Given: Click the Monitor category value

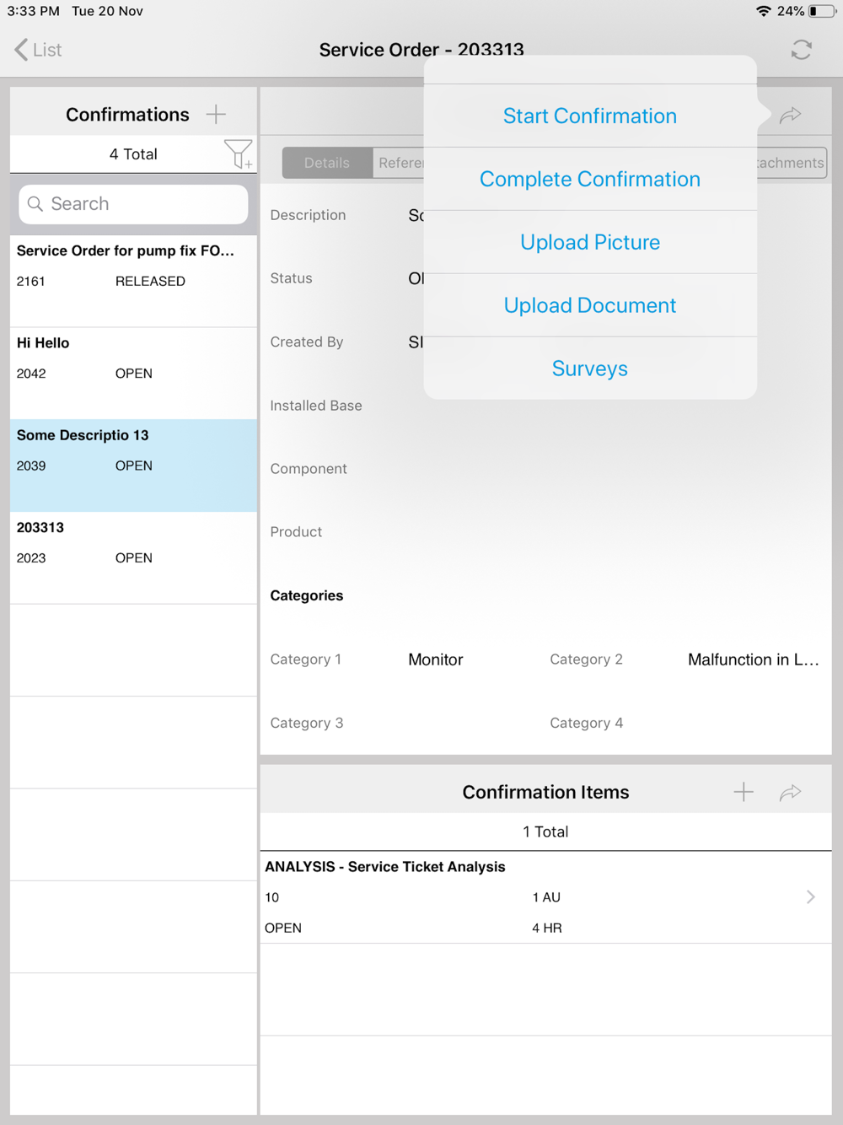Looking at the screenshot, I should pyautogui.click(x=436, y=659).
